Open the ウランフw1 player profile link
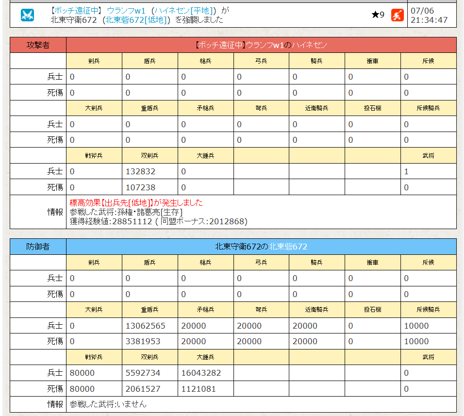The height and width of the screenshot is (416, 464). (126, 10)
